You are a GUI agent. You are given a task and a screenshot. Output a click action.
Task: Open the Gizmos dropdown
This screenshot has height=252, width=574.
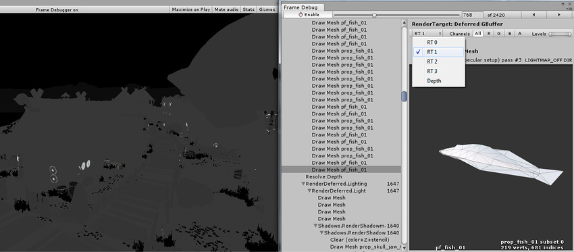[267, 9]
